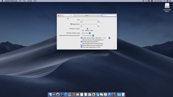Screen dimensions: 173x97
Task: Click the clock showing Sun time
Action: [158, 1]
